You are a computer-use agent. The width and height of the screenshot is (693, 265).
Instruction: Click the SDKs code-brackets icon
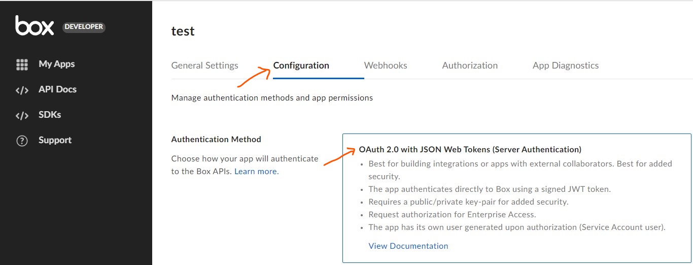[x=22, y=115]
